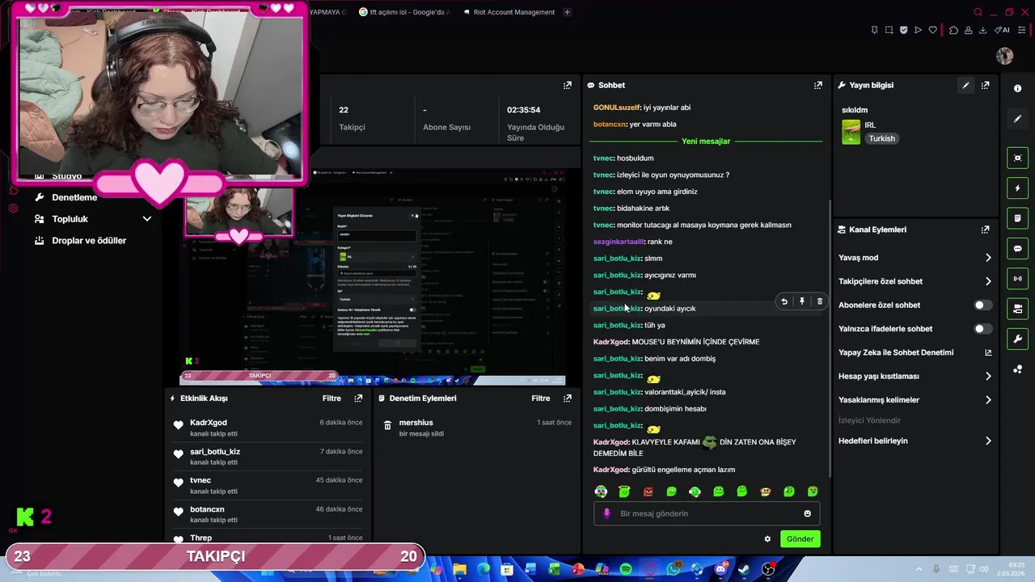Screen dimensions: 1035x582
Task: Pin the hovered chat message
Action: click(801, 302)
